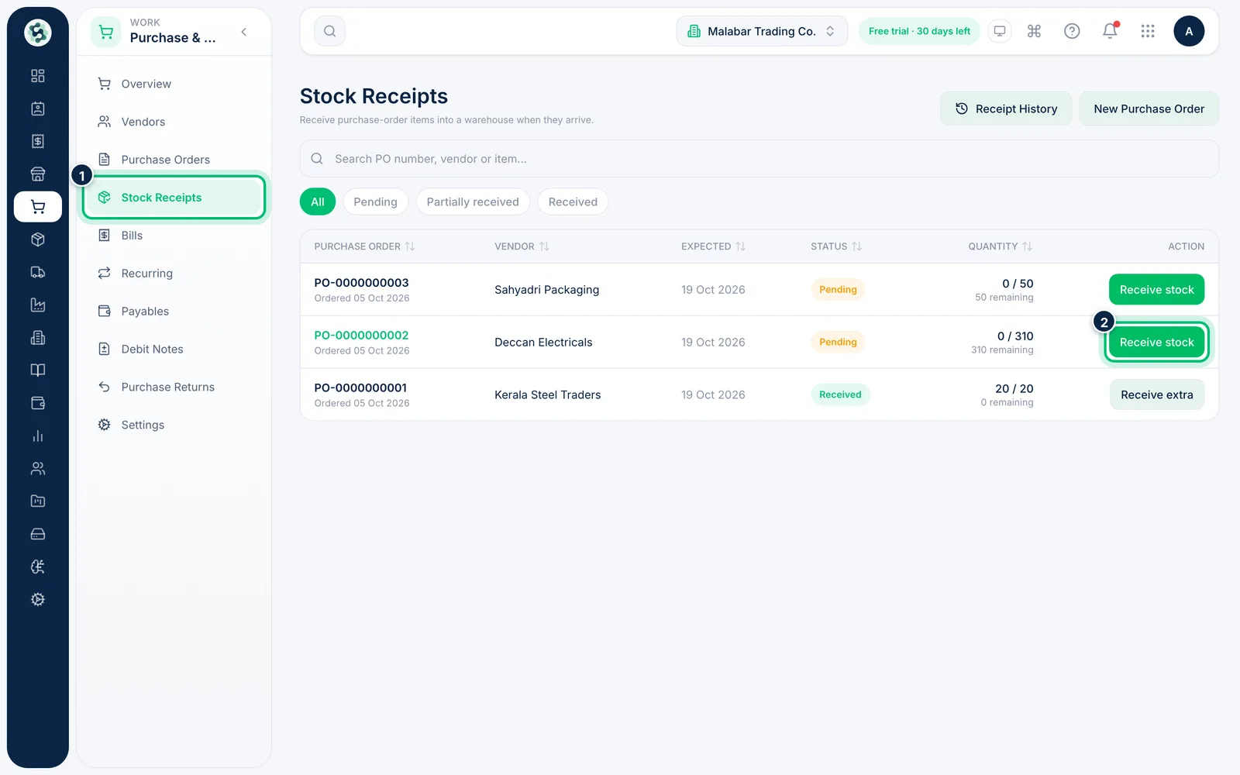Open the factory manufacturing icon in rail

pyautogui.click(x=37, y=305)
